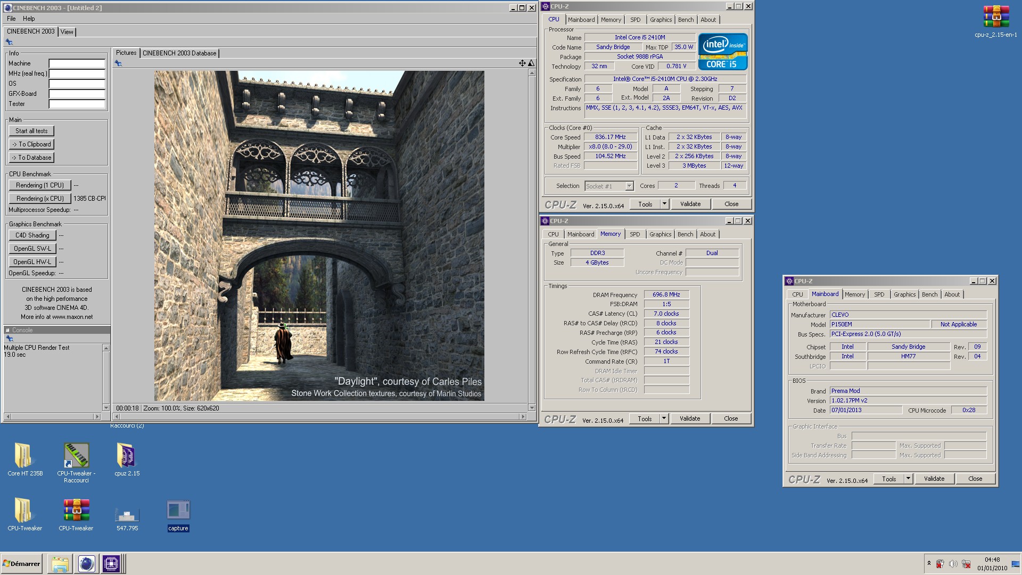Click the GFX-Board input field
Image resolution: width=1022 pixels, height=575 pixels.
77,94
